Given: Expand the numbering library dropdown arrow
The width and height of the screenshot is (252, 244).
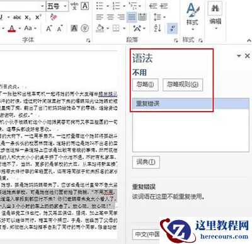Looking at the screenshot, I should click(124, 6).
